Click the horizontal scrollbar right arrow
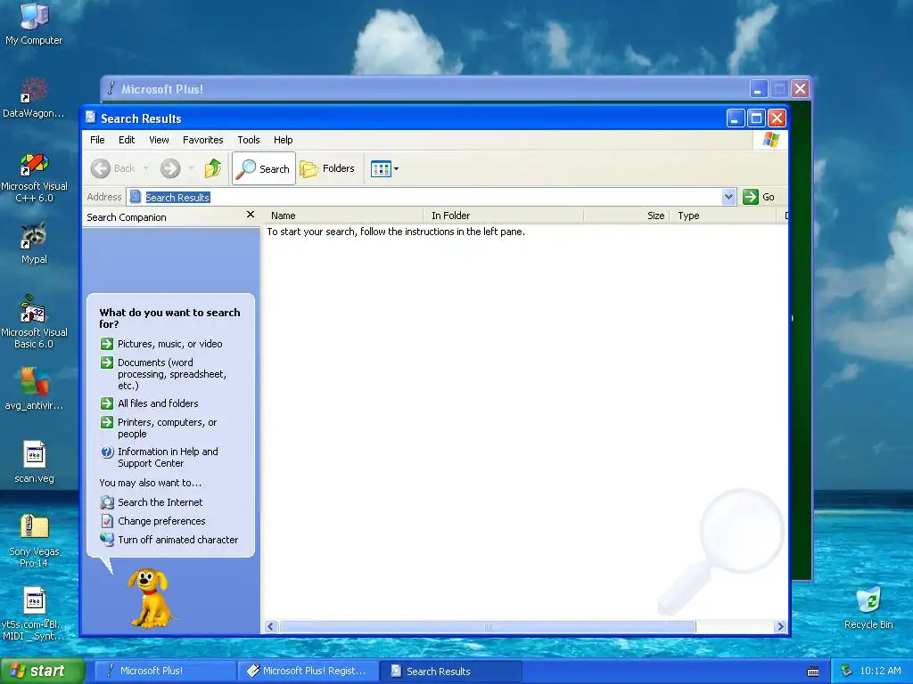The width and height of the screenshot is (913, 684). [780, 626]
